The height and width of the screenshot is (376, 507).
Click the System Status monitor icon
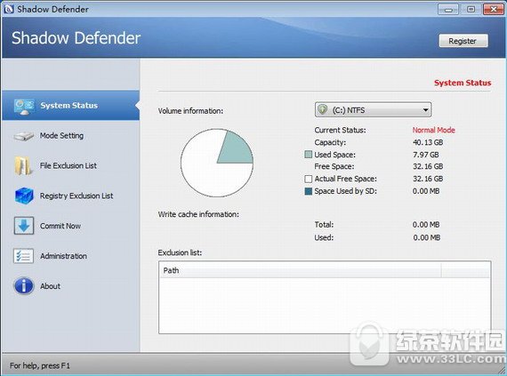[24, 107]
